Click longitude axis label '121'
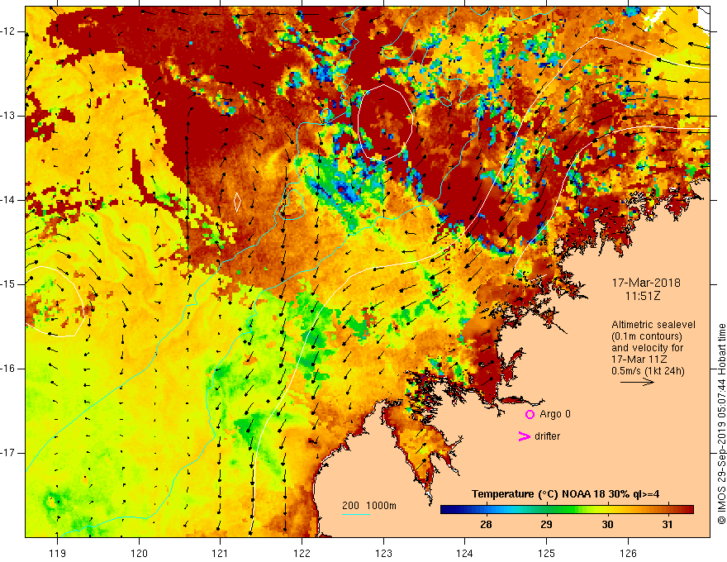727x562 pixels. coord(221,553)
